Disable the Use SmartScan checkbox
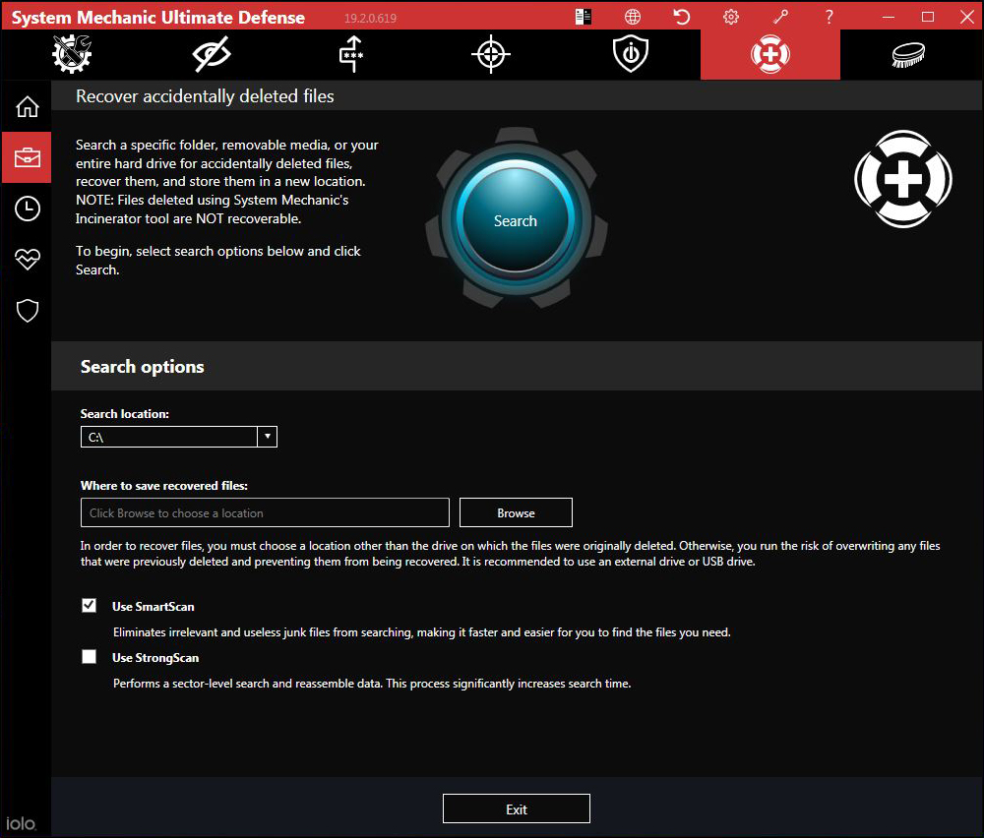 pyautogui.click(x=90, y=605)
